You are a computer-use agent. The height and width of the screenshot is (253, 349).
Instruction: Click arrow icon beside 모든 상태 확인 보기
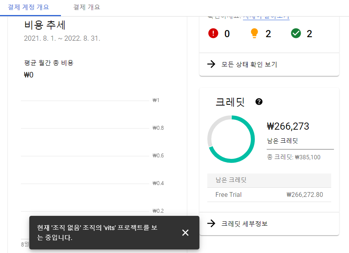pos(211,64)
